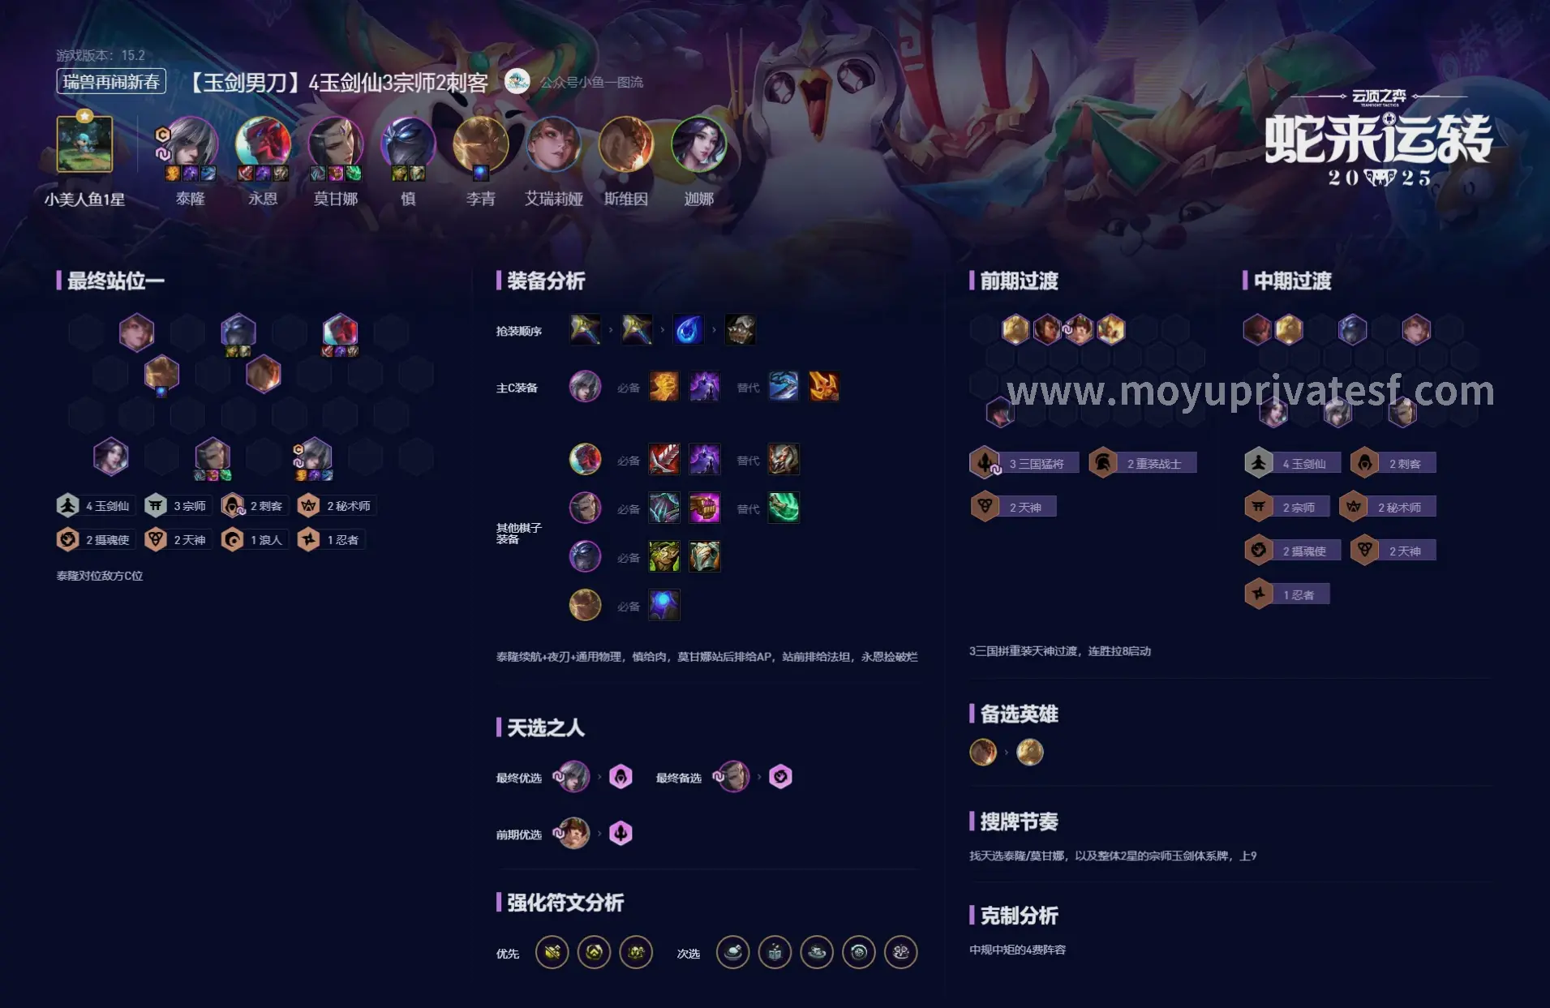Image resolution: width=1550 pixels, height=1008 pixels.
Task: Click the 公众号小鱼一图流 author avatar
Action: [x=517, y=81]
